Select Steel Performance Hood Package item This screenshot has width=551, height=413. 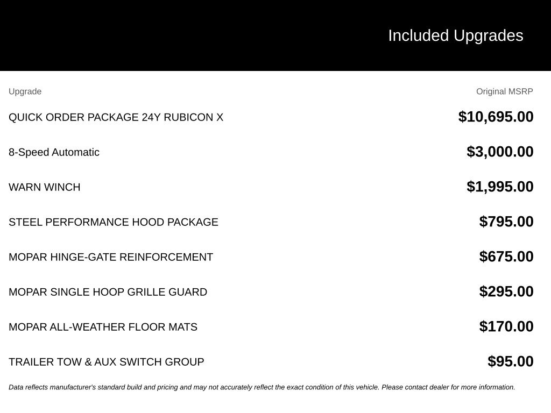coord(114,222)
